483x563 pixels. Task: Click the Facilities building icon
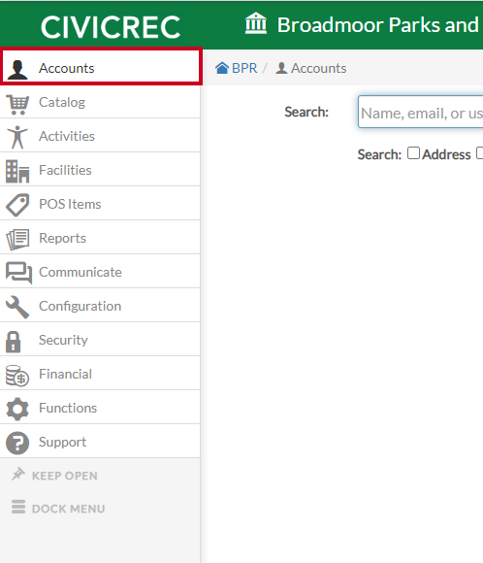[17, 171]
